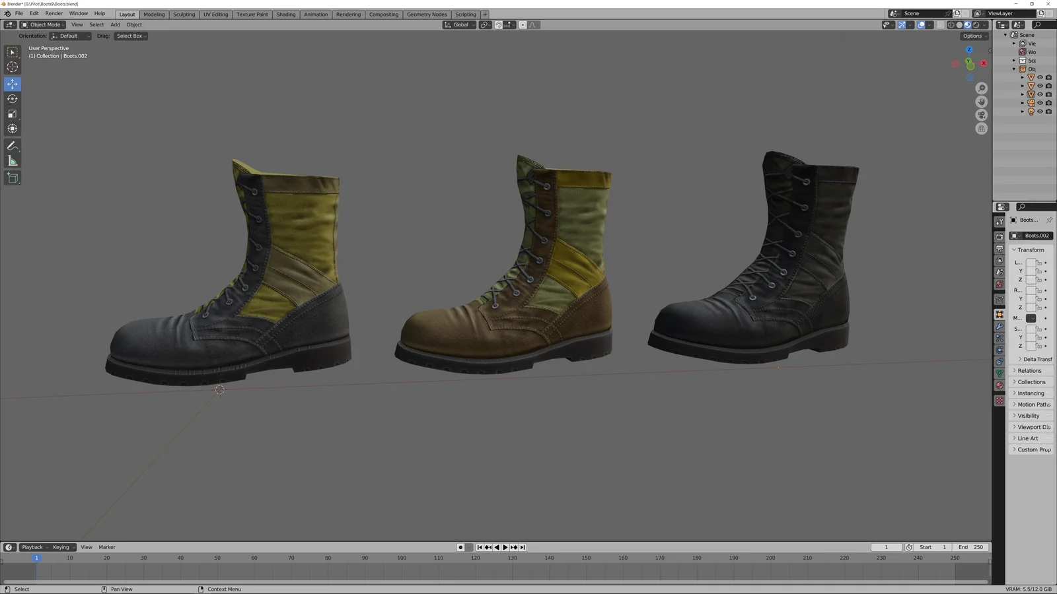Click the Options button in the viewport header
This screenshot has width=1057, height=594.
pos(973,36)
